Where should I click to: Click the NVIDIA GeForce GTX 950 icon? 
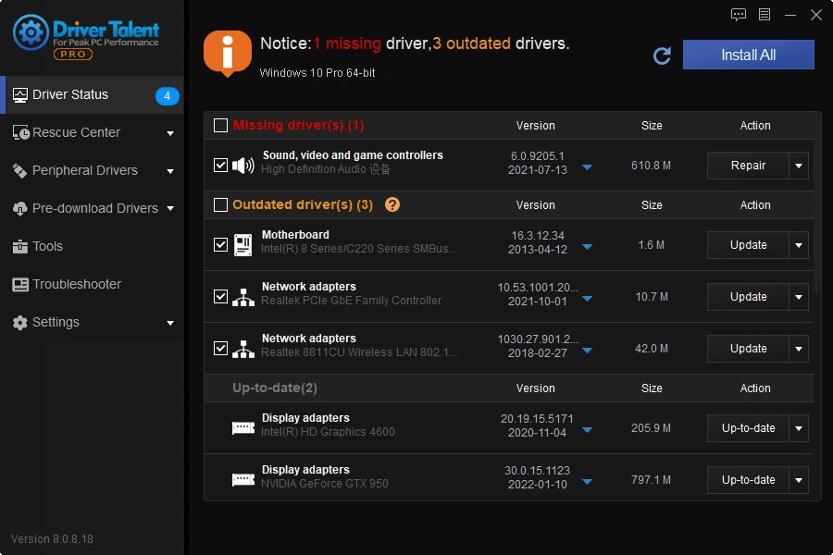point(242,480)
